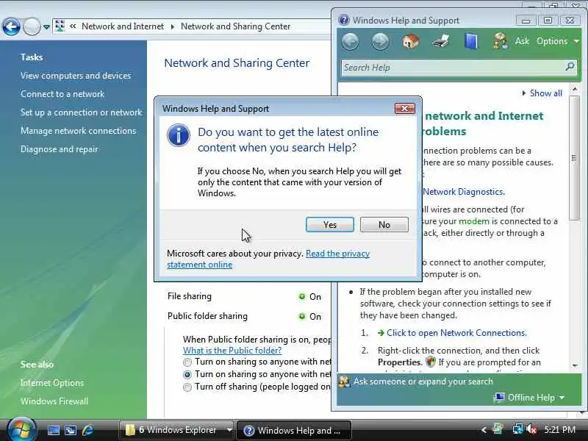The height and width of the screenshot is (441, 588).
Task: Click the Help window scrollbar thumb
Action: pyautogui.click(x=574, y=158)
